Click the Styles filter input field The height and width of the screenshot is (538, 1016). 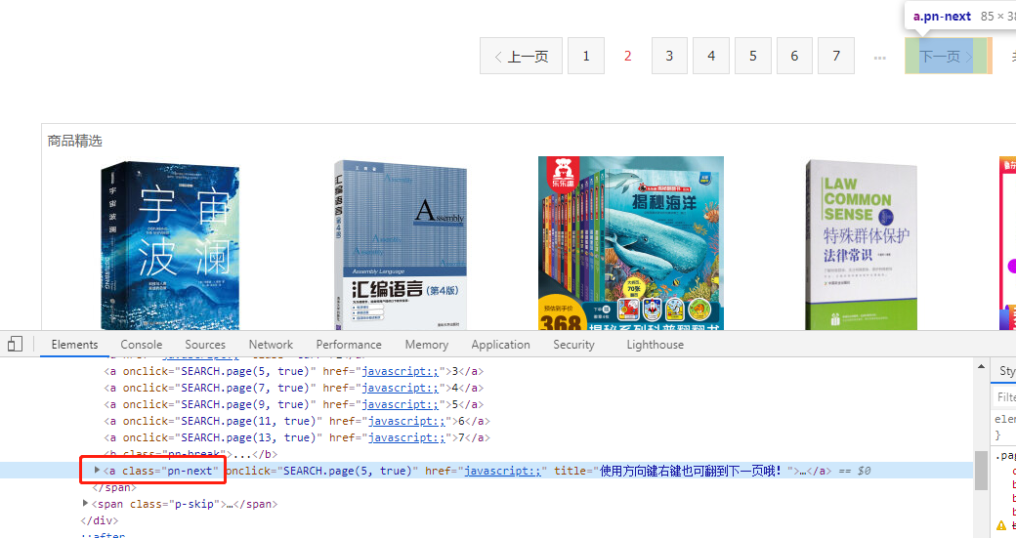[x=1004, y=396]
